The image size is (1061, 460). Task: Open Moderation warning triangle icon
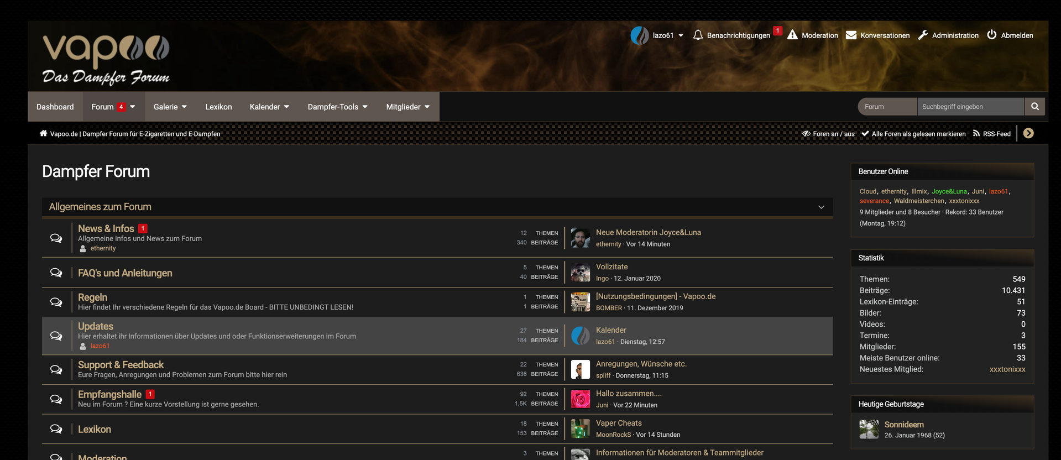pyautogui.click(x=792, y=35)
